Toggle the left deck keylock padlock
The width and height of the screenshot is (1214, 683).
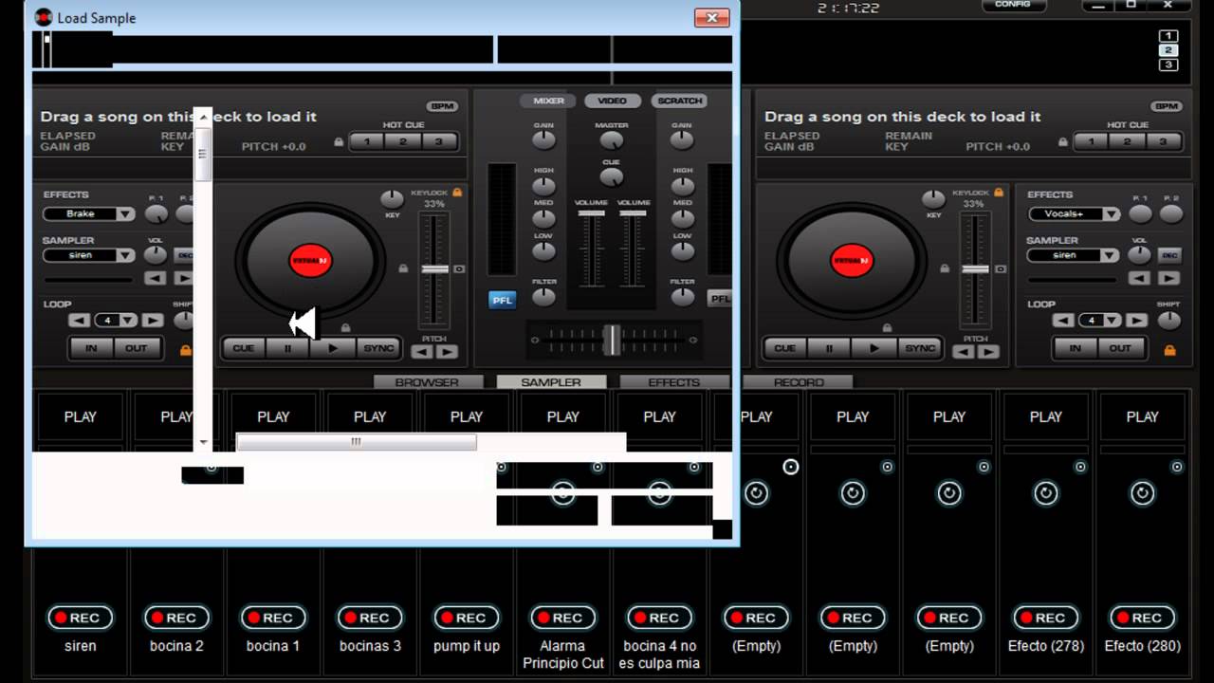(457, 193)
